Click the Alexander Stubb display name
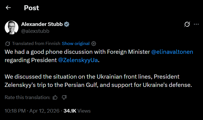 point(42,24)
